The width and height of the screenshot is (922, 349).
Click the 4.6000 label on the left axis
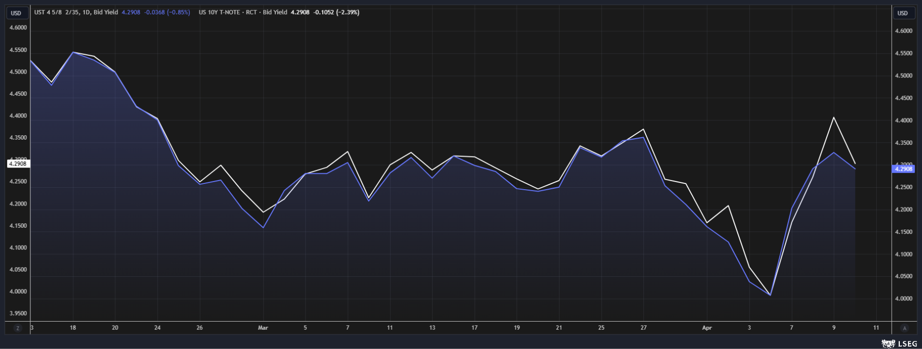click(x=18, y=28)
